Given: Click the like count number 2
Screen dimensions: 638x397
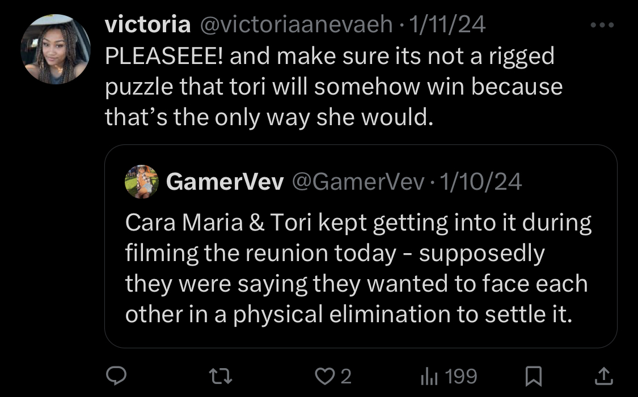Looking at the screenshot, I should tap(346, 376).
